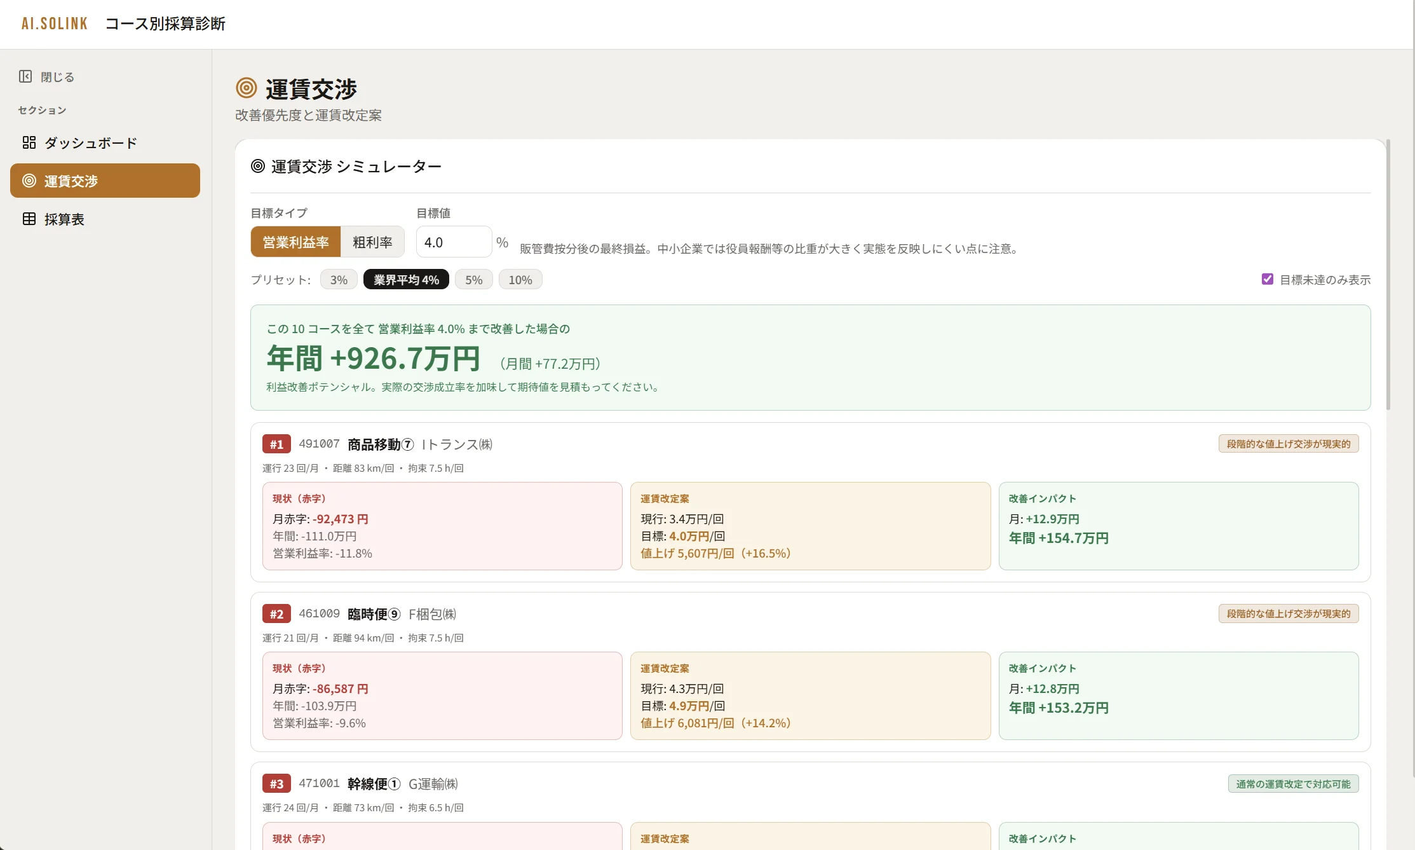Click the 年間 +926.7万円 summary figure
This screenshot has width=1415, height=850.
pos(374,358)
